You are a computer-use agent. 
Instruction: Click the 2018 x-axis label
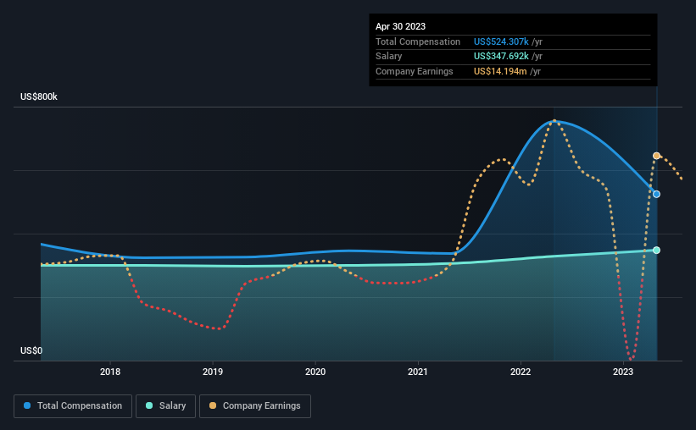coord(110,372)
